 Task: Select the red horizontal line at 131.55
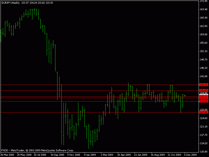[x=100, y=101]
